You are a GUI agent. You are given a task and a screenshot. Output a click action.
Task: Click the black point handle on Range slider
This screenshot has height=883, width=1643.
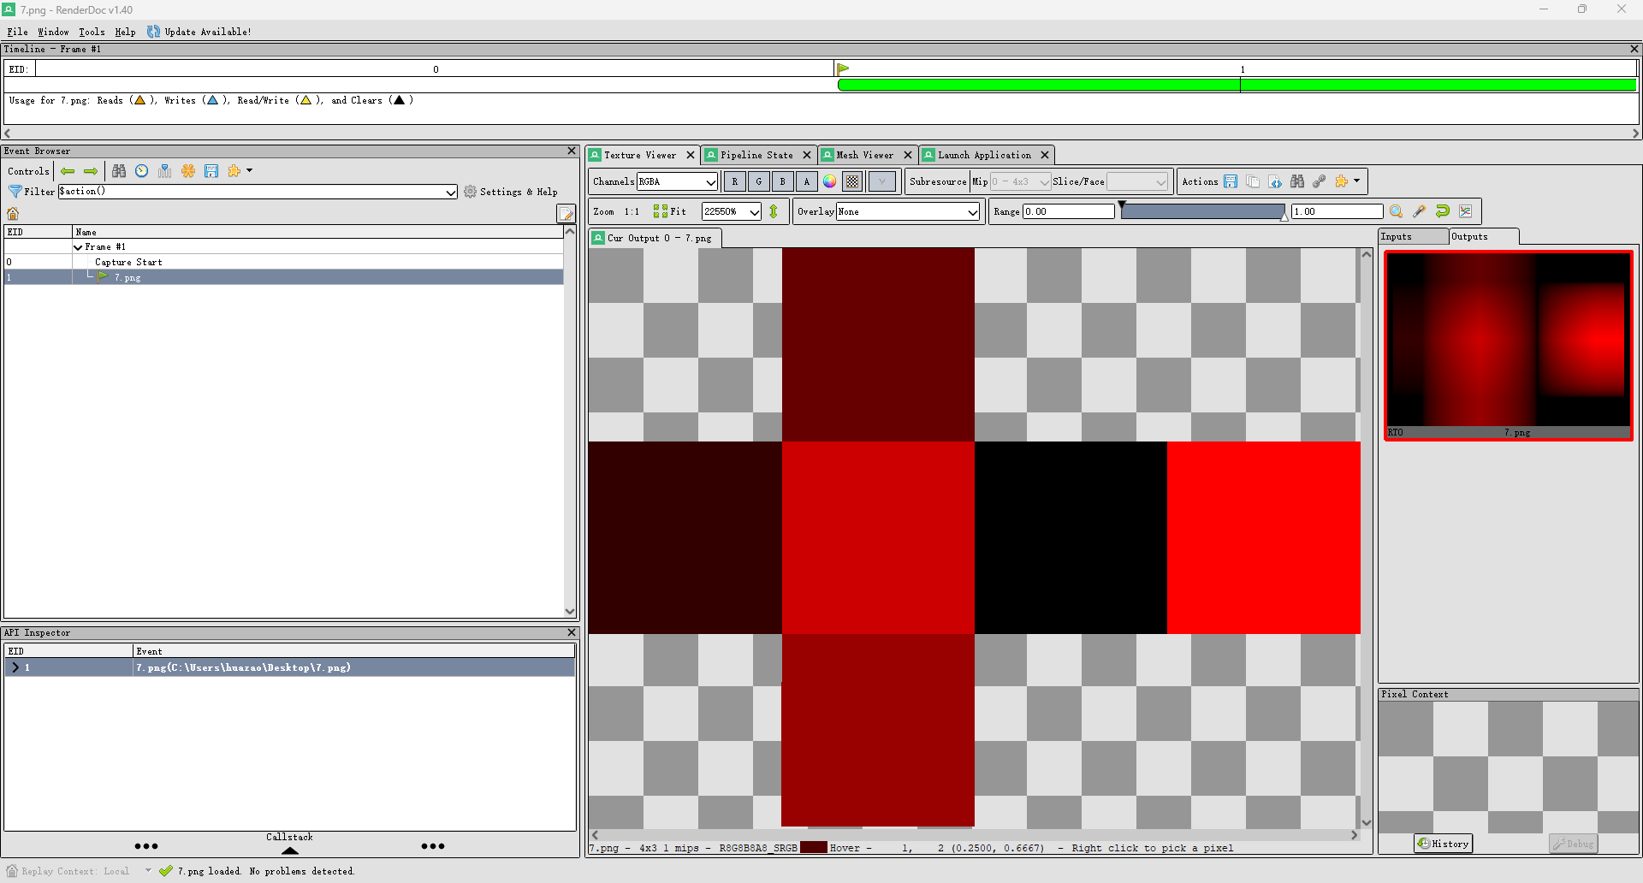coord(1122,206)
